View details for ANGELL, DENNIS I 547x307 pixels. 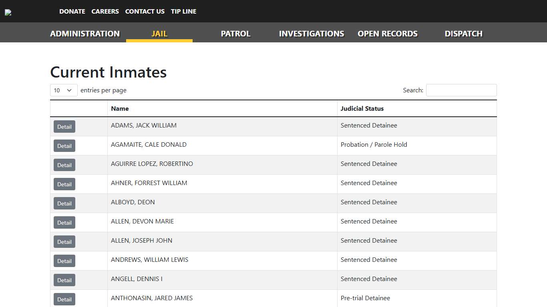pyautogui.click(x=64, y=280)
